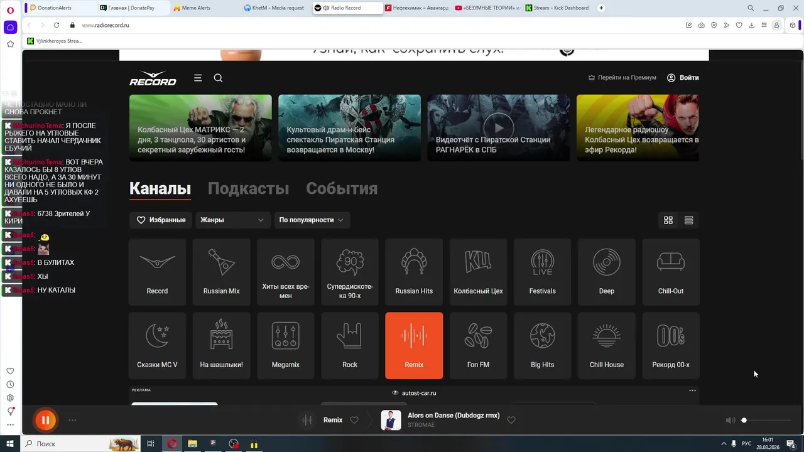This screenshot has height=452, width=804.
Task: Open Windows Start menu
Action: pyautogui.click(x=10, y=444)
